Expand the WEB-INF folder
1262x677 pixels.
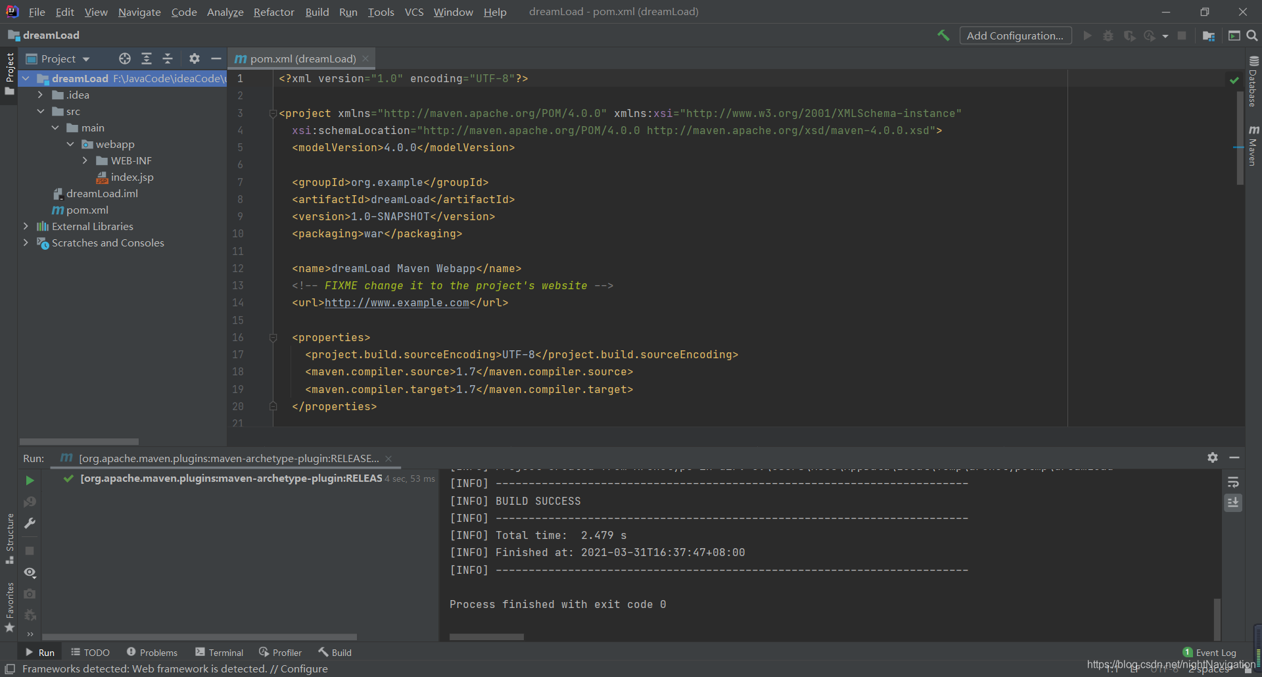coord(85,160)
